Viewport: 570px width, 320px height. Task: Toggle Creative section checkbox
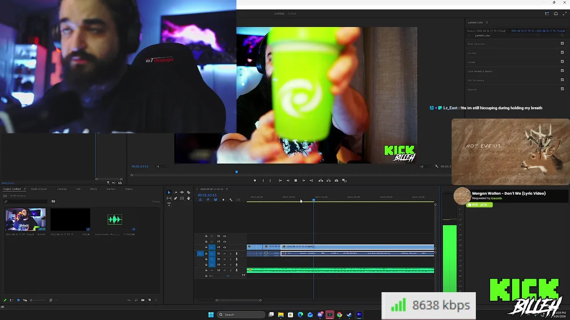562,52
